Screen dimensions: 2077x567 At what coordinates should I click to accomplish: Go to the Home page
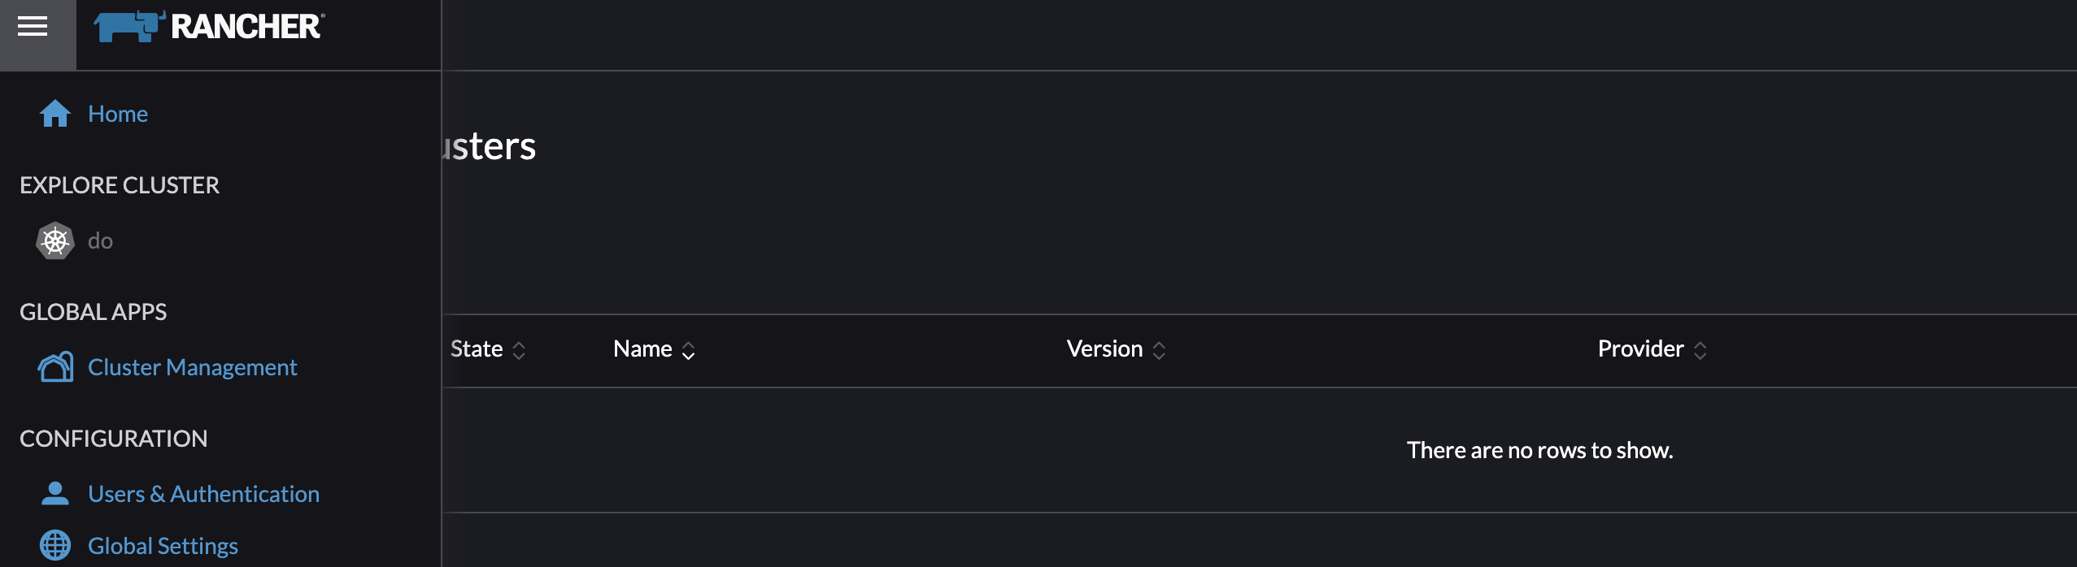coord(118,114)
